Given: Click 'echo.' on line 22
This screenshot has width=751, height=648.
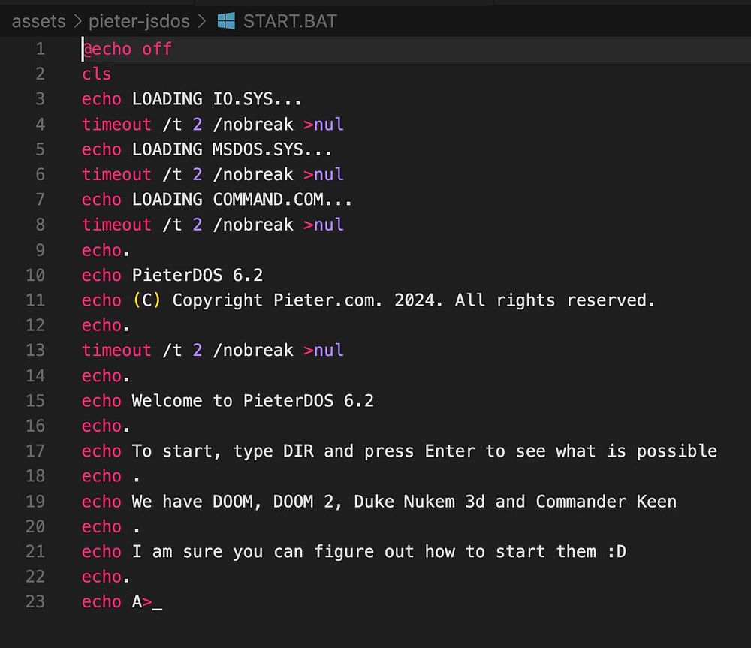Looking at the screenshot, I should click(x=105, y=577).
